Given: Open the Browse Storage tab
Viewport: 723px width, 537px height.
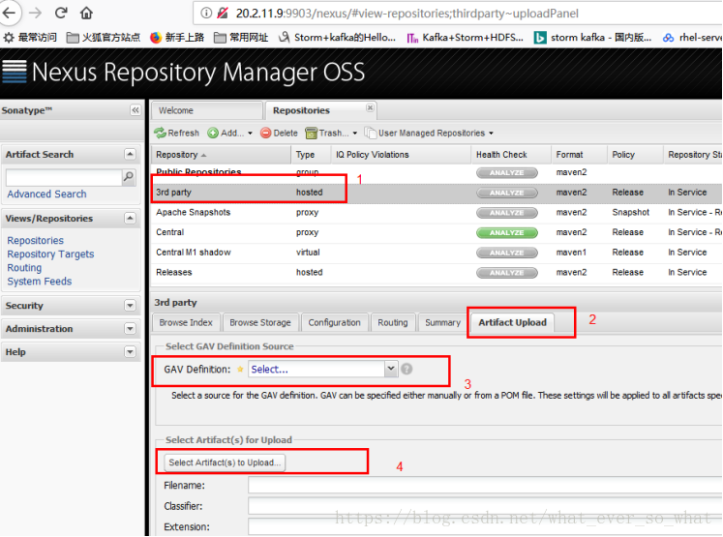Looking at the screenshot, I should pyautogui.click(x=260, y=322).
